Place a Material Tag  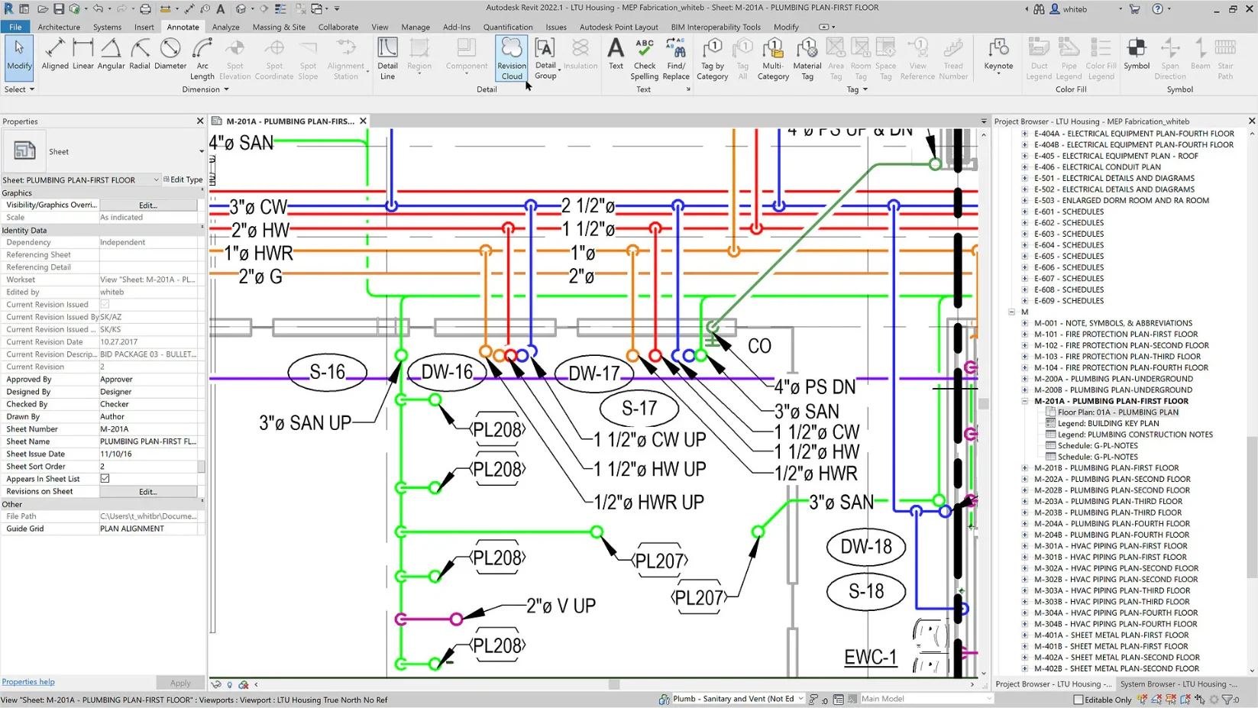click(x=807, y=59)
